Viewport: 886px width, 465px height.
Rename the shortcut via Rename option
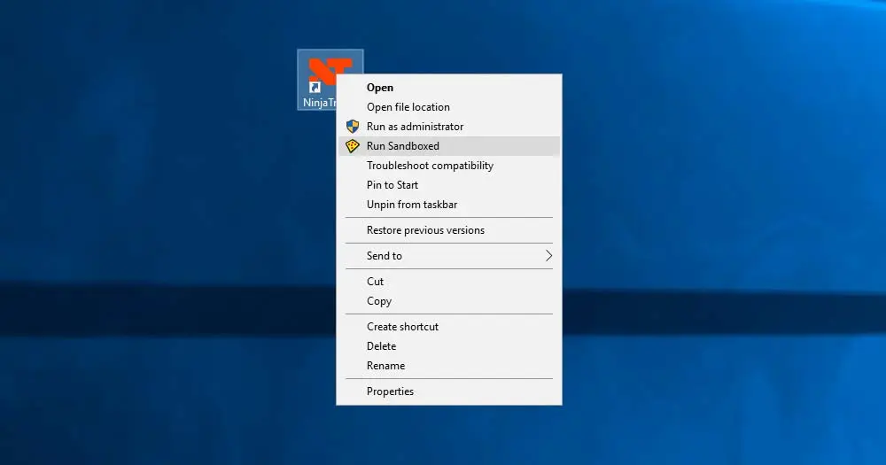coord(385,366)
